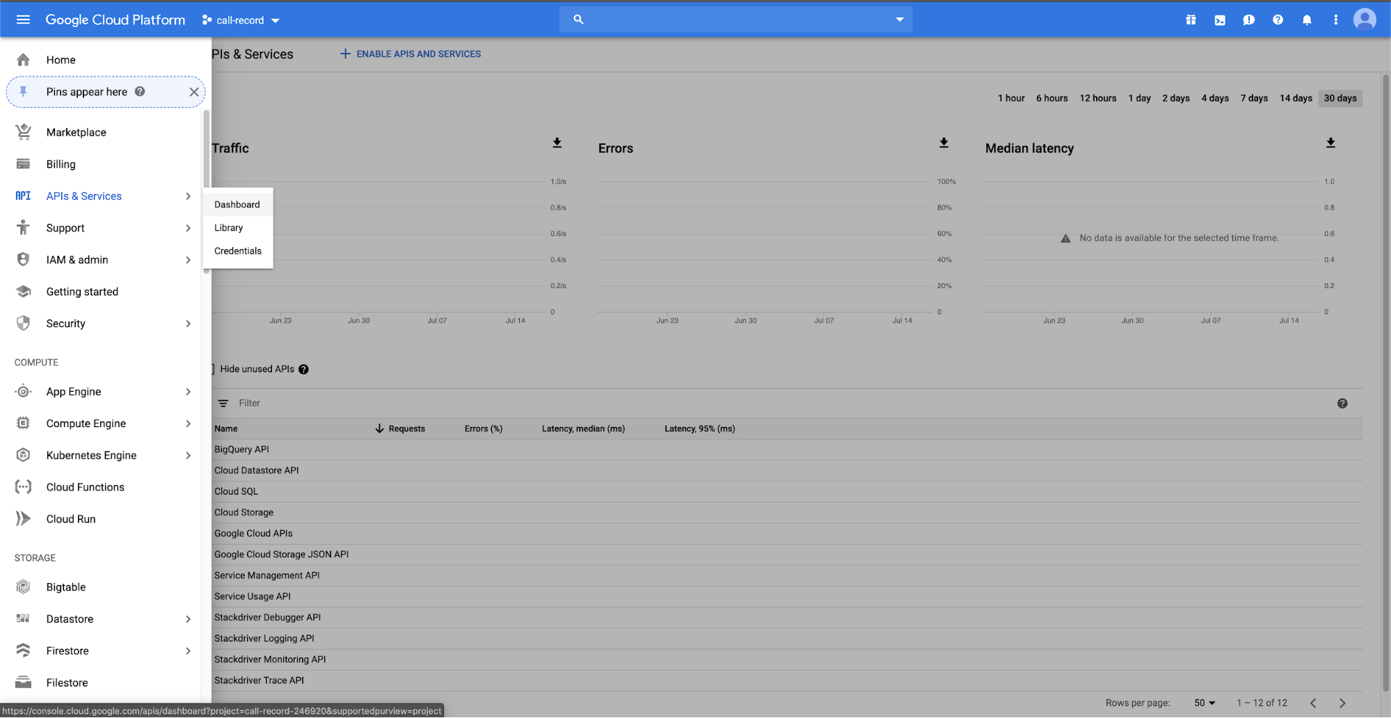Select the 12 hours time range
The image size is (1391, 718).
click(x=1098, y=98)
